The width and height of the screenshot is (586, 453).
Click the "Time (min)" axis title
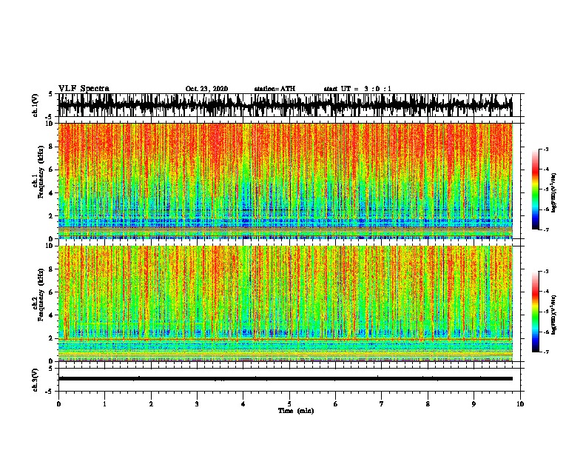point(296,411)
